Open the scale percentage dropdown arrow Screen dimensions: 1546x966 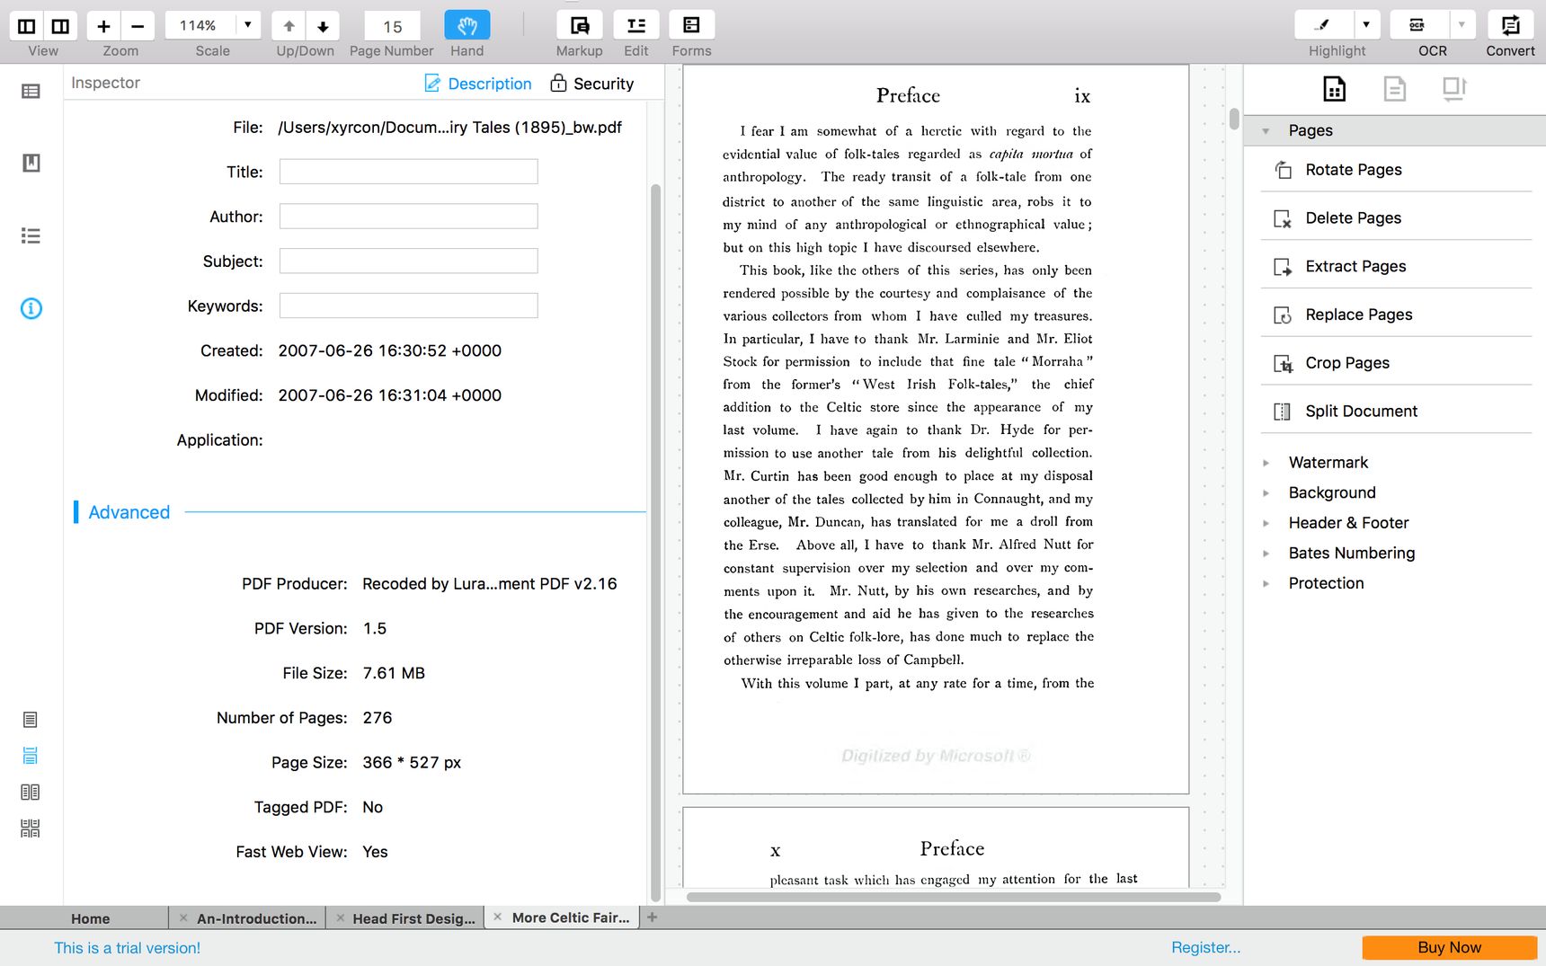coord(248,25)
